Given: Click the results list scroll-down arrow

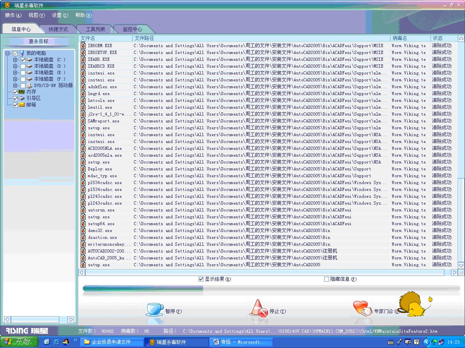Looking at the screenshot, I should click(x=461, y=266).
